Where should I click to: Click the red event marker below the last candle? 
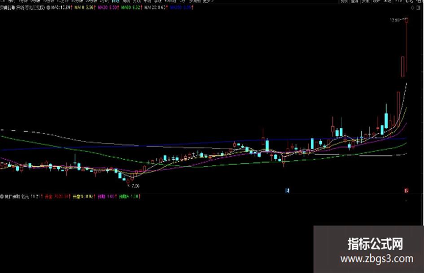[406, 191]
